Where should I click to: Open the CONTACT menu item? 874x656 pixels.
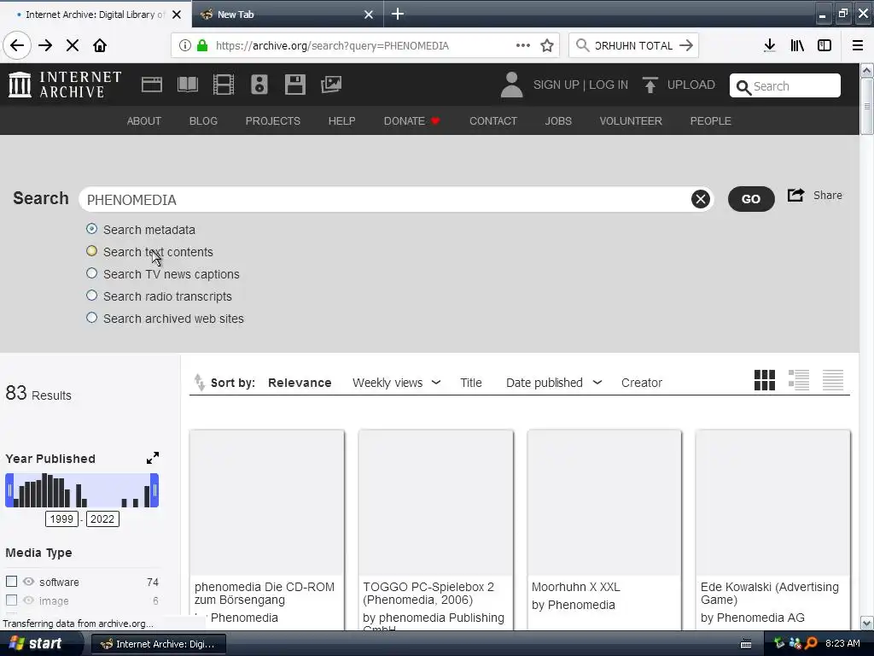pyautogui.click(x=493, y=121)
